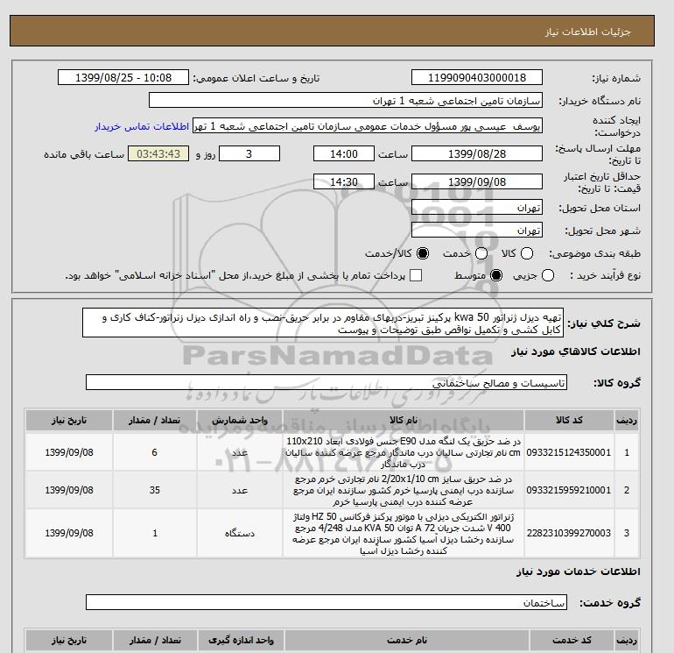This screenshot has width=674, height=653.
Task: Select the خدمت radio button
Action: tap(481, 253)
